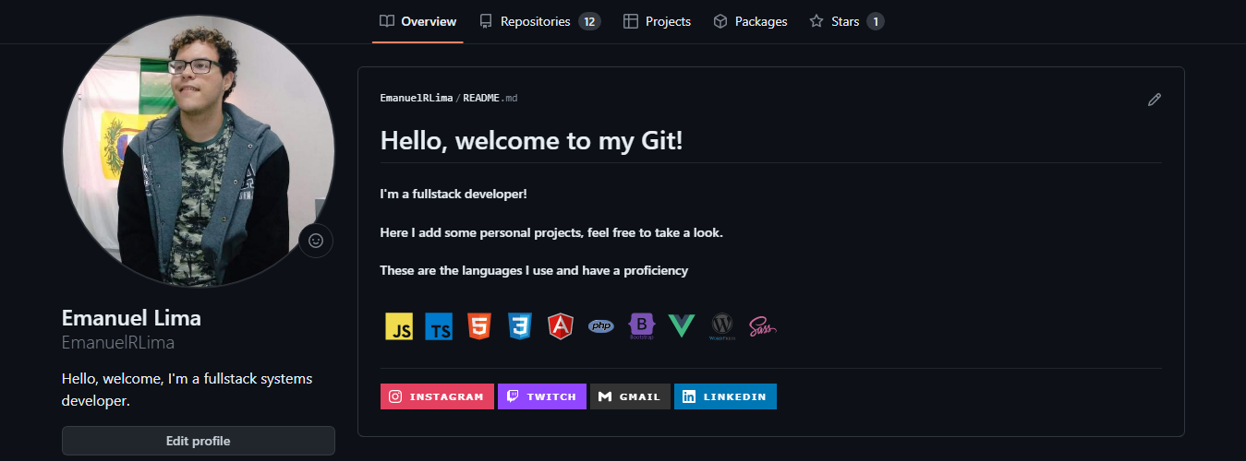The height and width of the screenshot is (461, 1246).
Task: Click the table icon beside Projects
Action: pos(631,21)
